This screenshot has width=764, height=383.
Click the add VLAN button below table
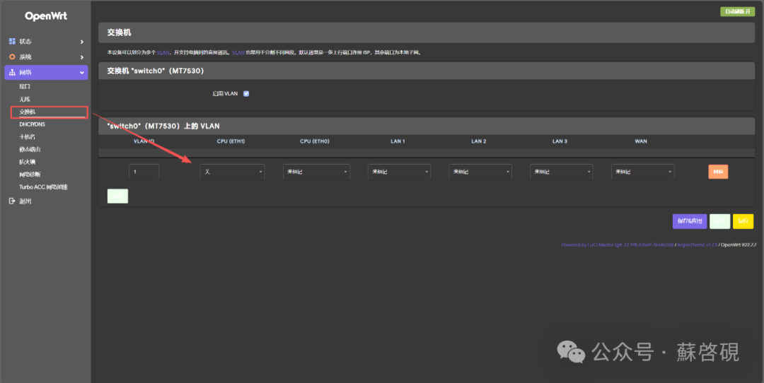117,196
